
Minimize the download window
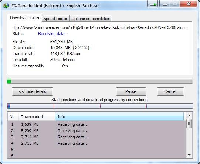point(165,4)
